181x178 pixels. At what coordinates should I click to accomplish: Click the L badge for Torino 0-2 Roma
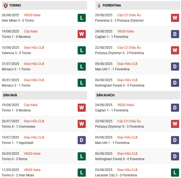81,156
